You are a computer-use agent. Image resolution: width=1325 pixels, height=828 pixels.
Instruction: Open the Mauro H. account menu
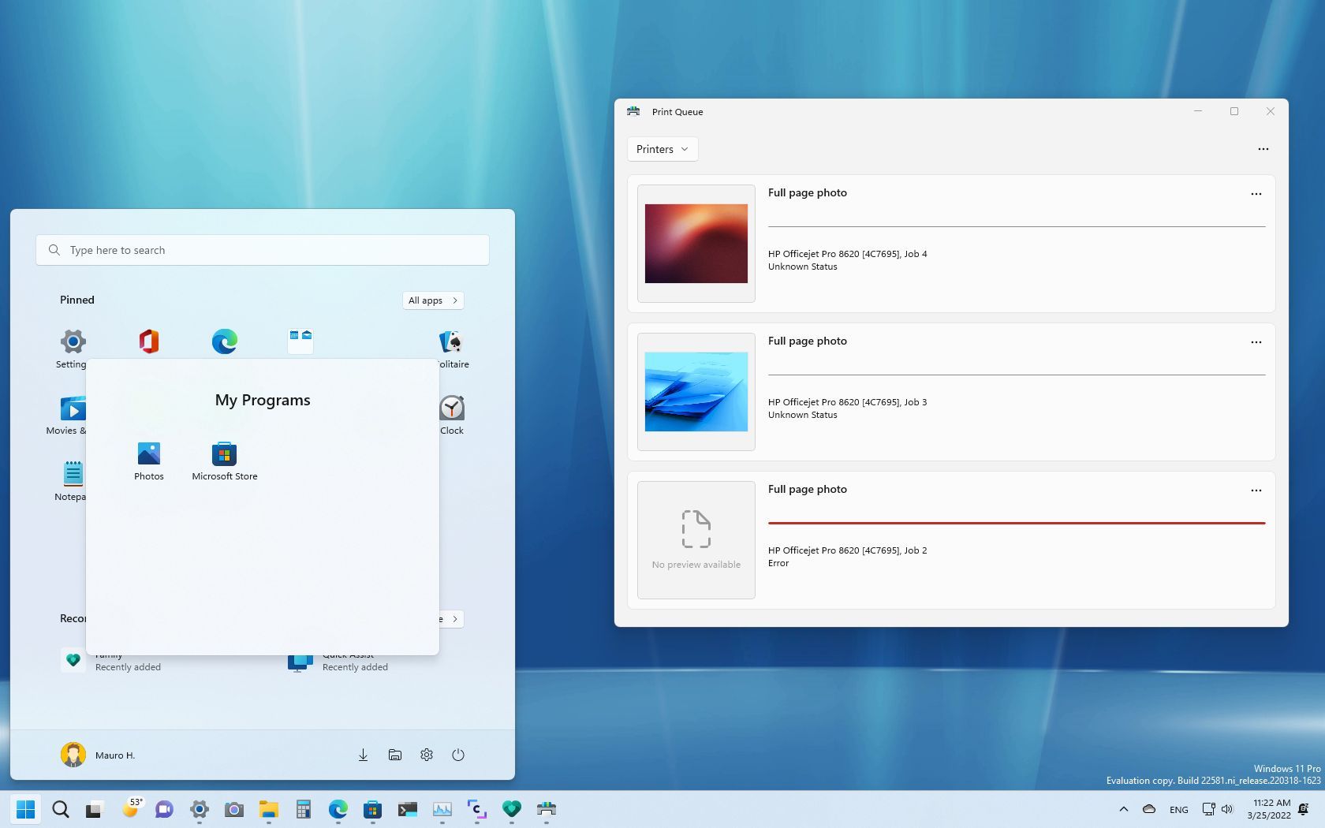point(97,755)
